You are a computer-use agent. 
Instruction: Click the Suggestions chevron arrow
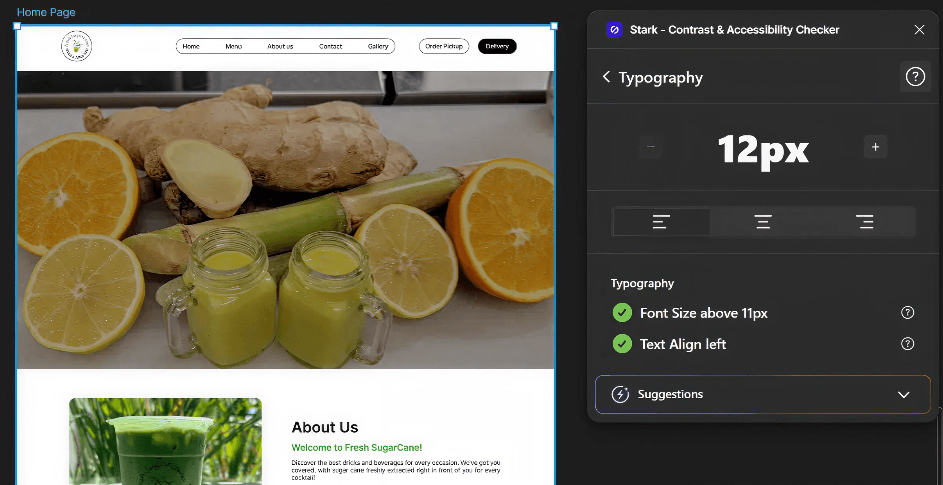coord(904,395)
